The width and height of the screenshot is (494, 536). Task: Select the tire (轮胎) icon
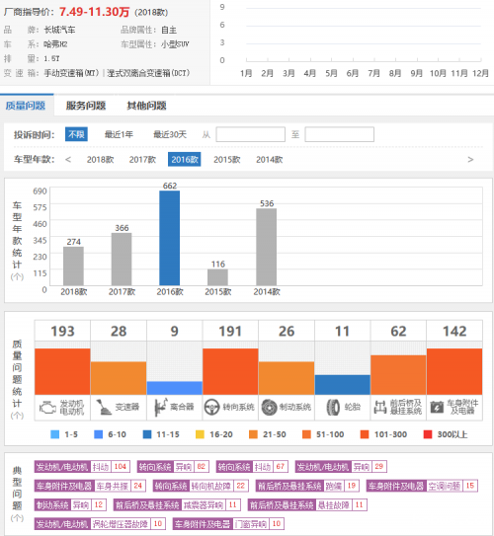pyautogui.click(x=333, y=407)
